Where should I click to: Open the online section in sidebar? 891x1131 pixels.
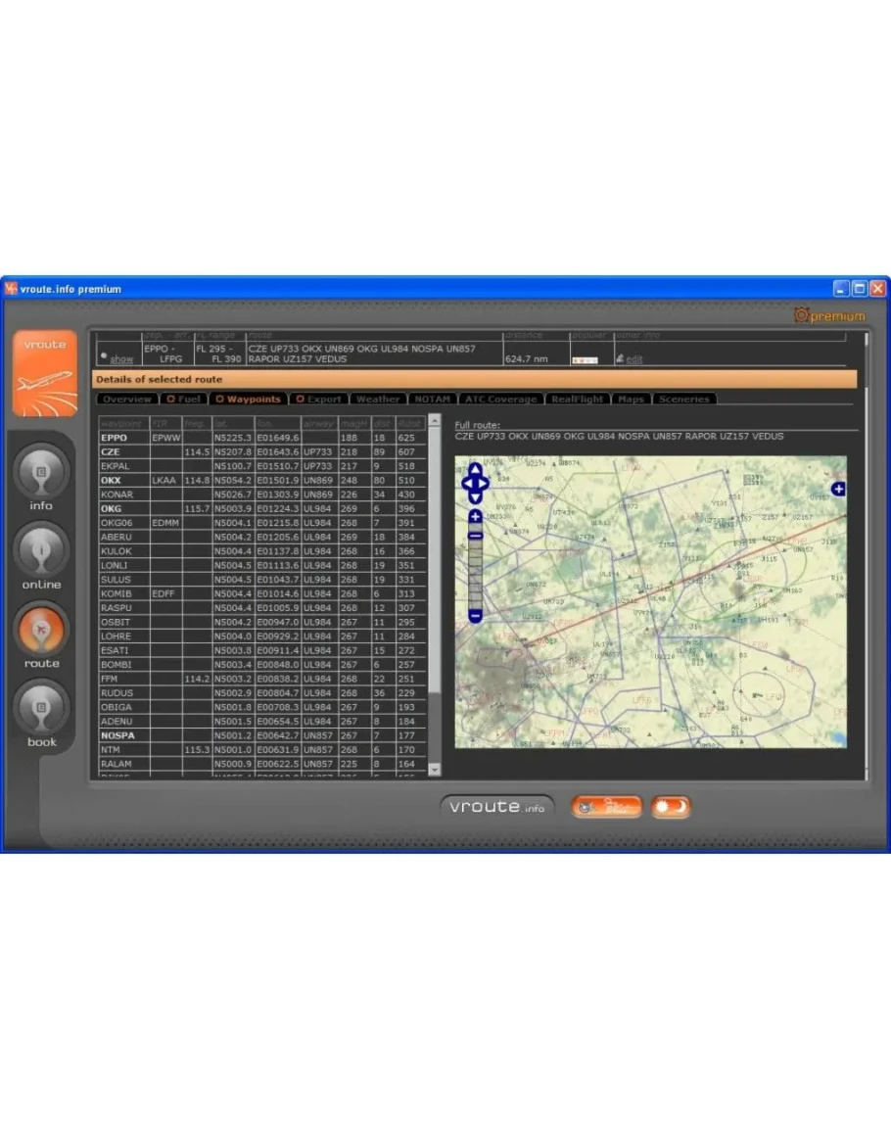41,551
